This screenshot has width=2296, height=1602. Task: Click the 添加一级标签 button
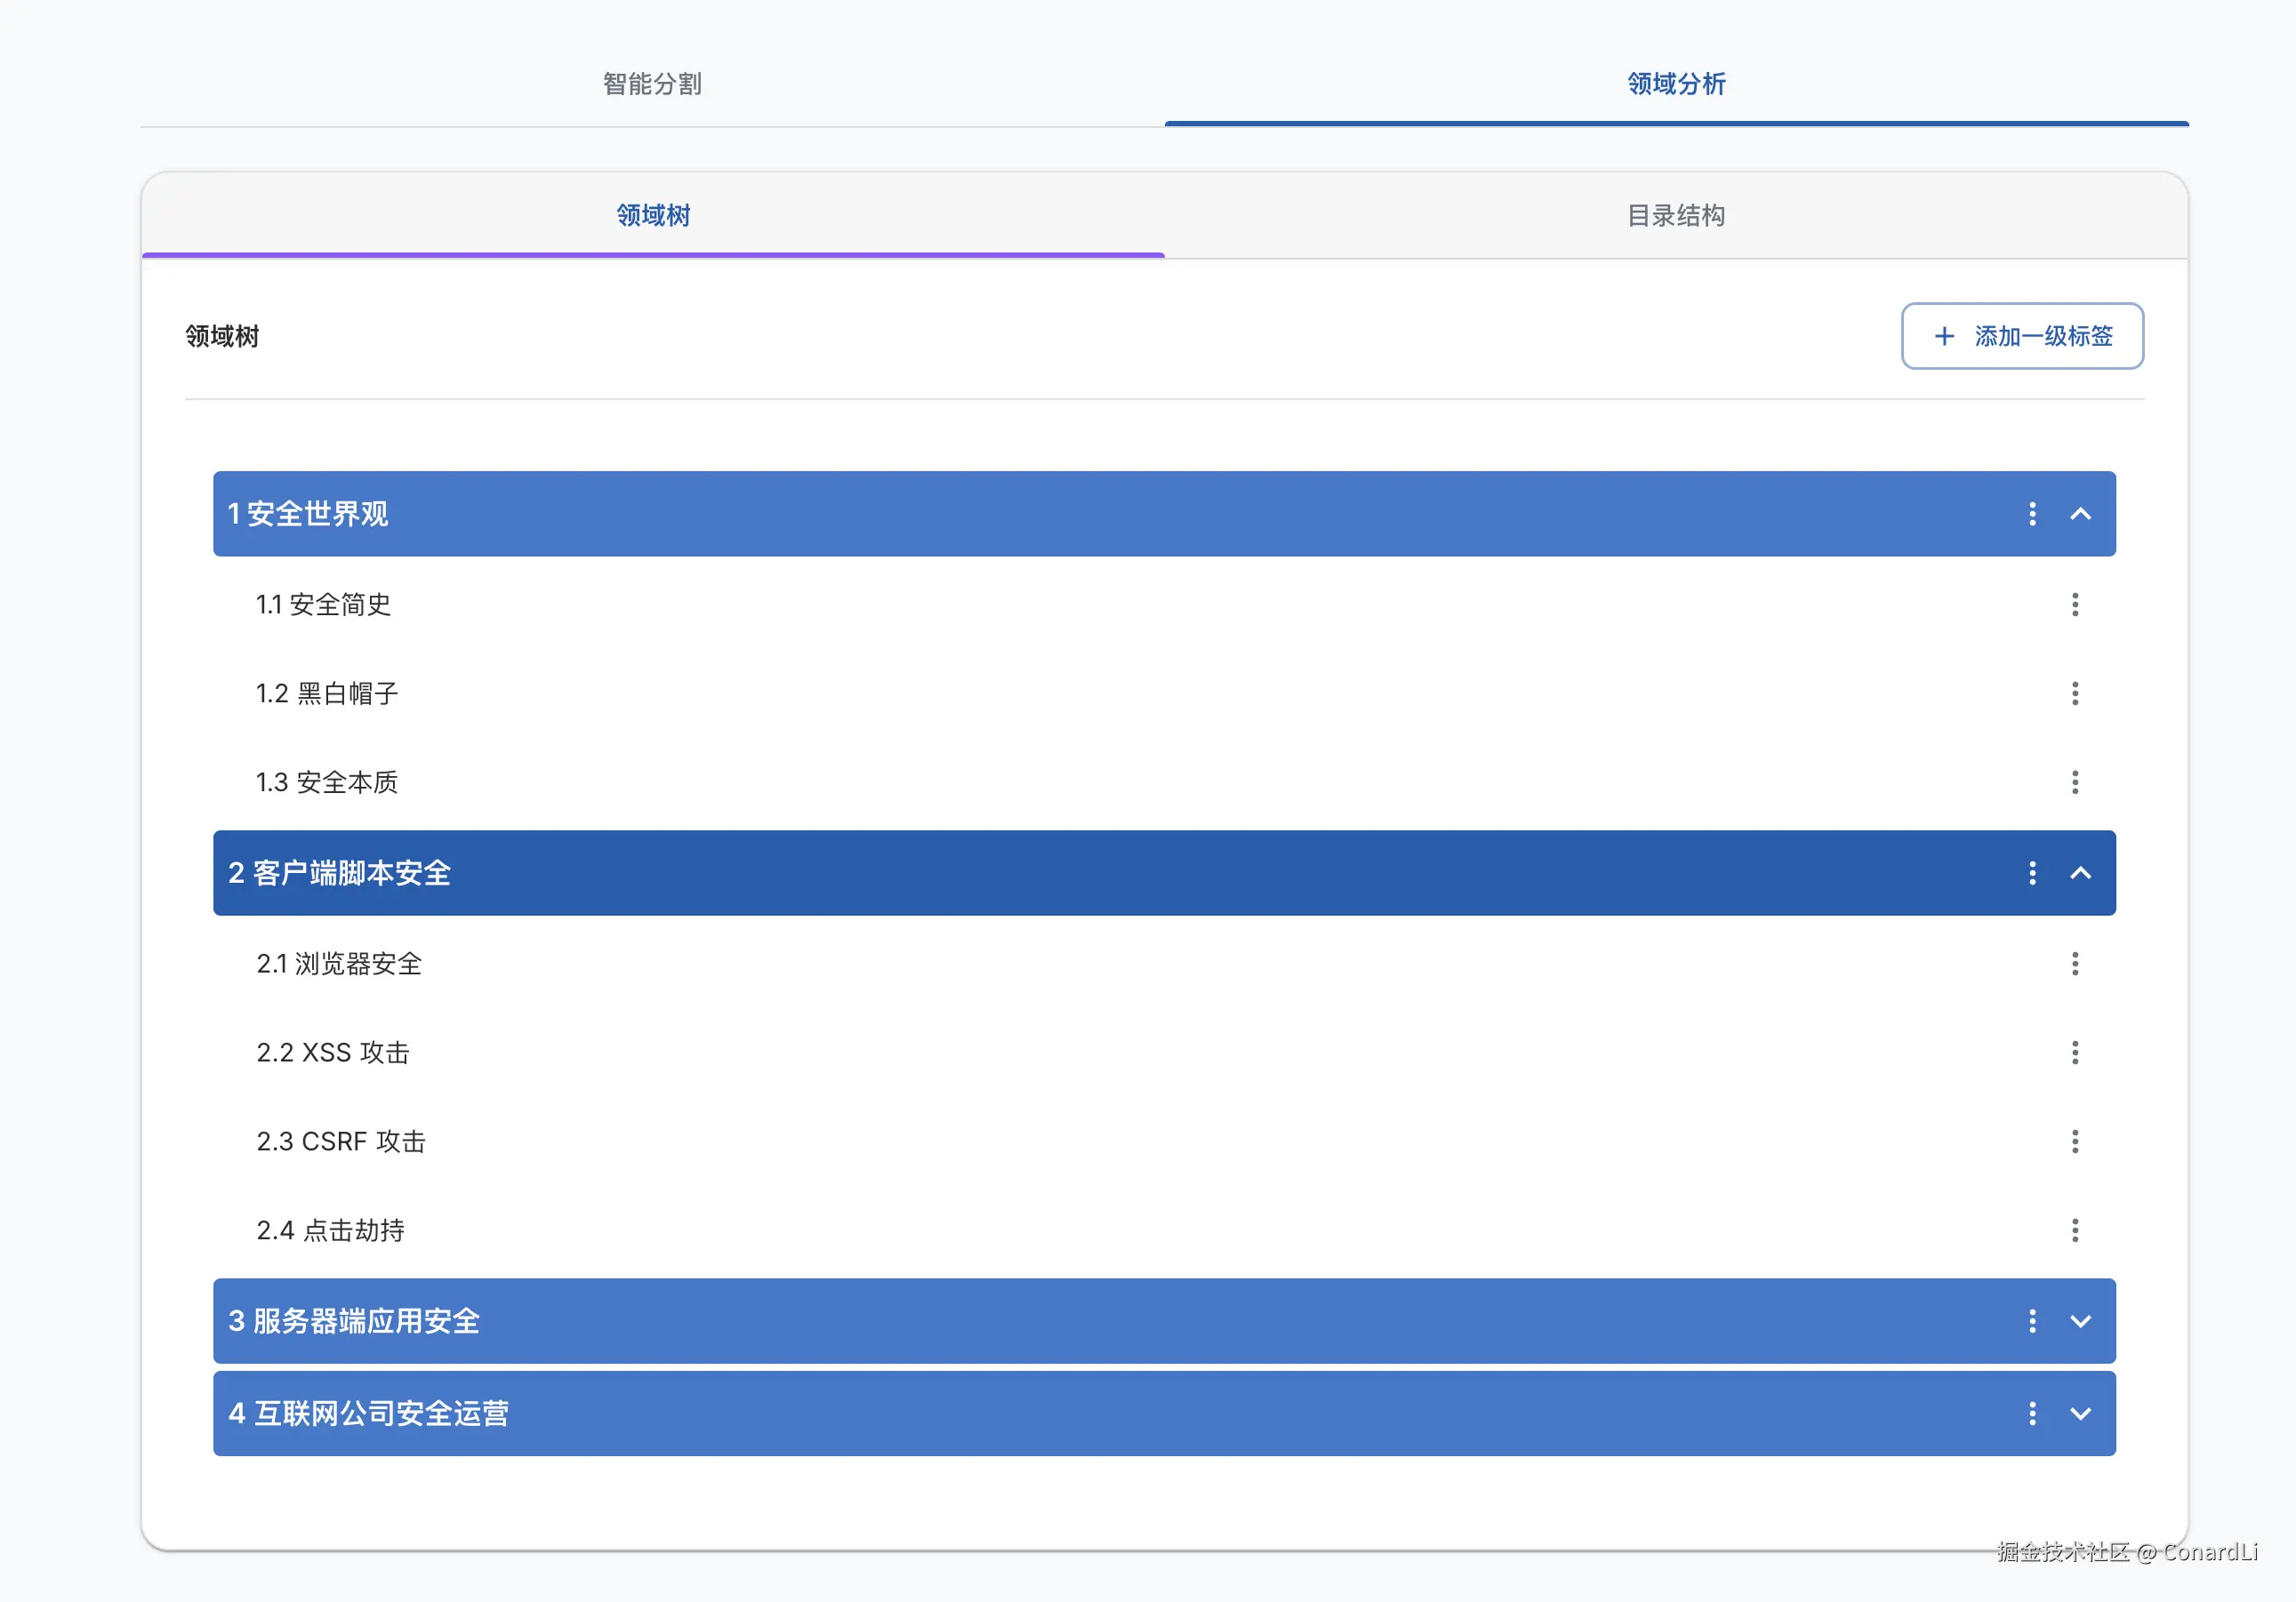tap(2021, 336)
